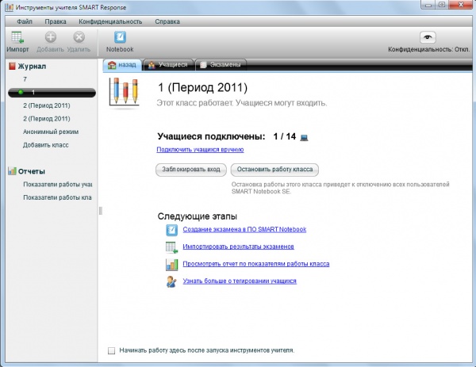Open Показатели работы класса report
Screen dimensions: 476x367
coord(57,197)
